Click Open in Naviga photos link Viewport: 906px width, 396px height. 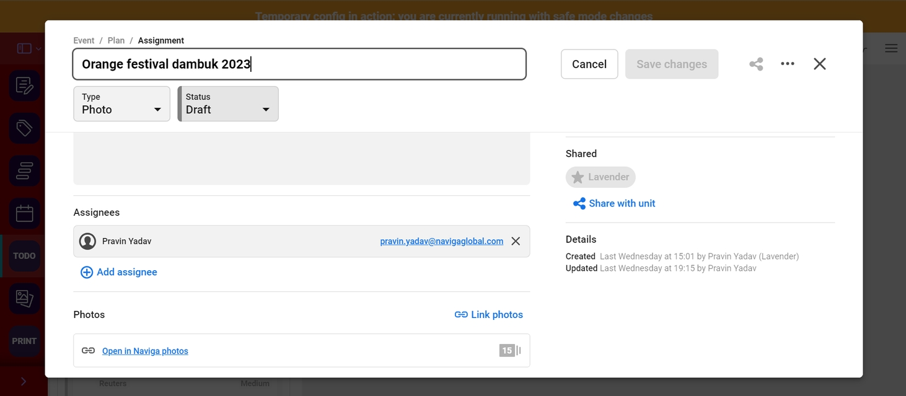(145, 351)
